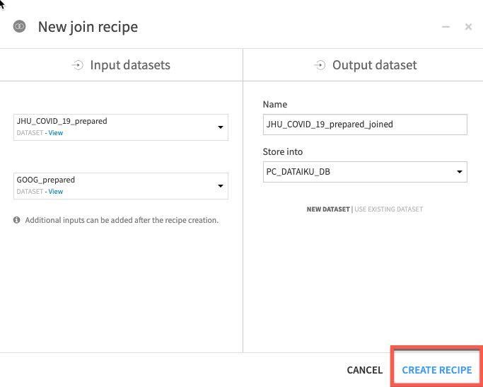The height and width of the screenshot is (387, 483).
Task: Open View link under JHU_COVID_19_prepared
Action: coord(55,133)
